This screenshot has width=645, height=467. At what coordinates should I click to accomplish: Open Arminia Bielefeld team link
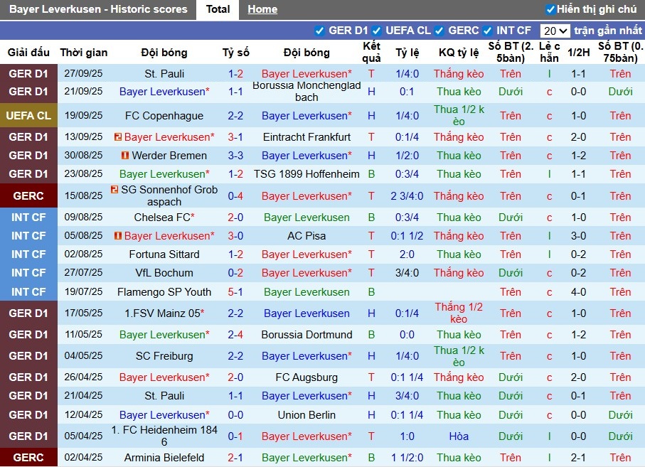click(x=164, y=458)
